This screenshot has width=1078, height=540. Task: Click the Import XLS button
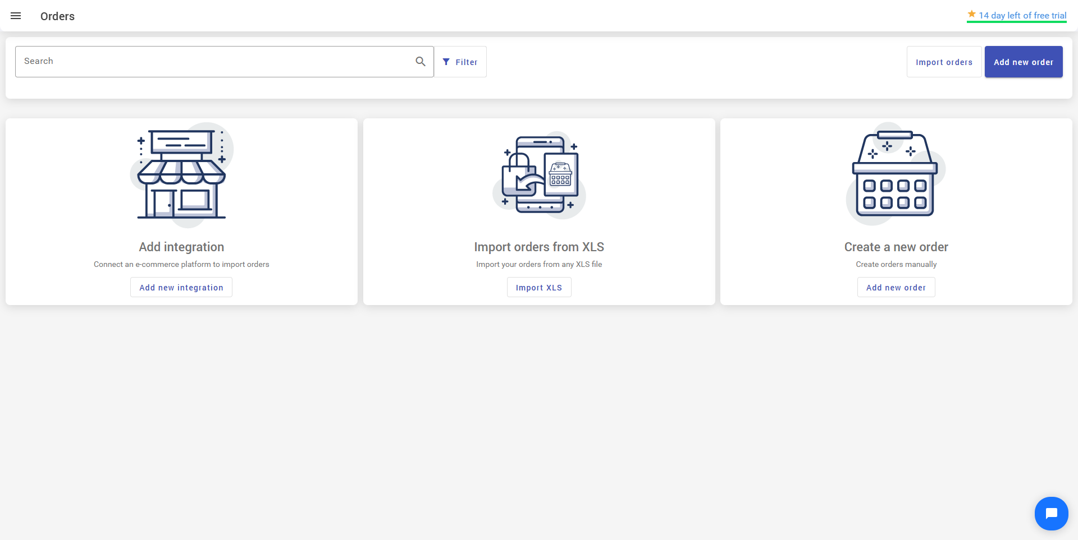539,287
